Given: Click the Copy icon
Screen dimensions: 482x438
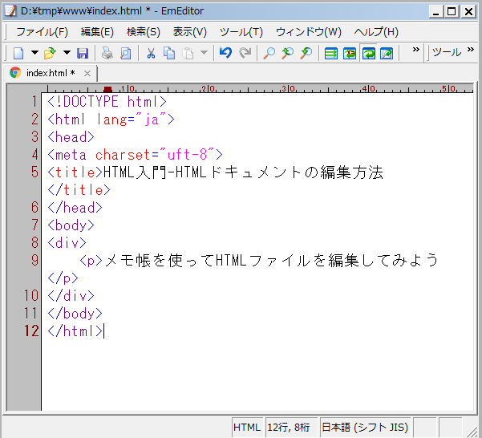Looking at the screenshot, I should tap(168, 53).
